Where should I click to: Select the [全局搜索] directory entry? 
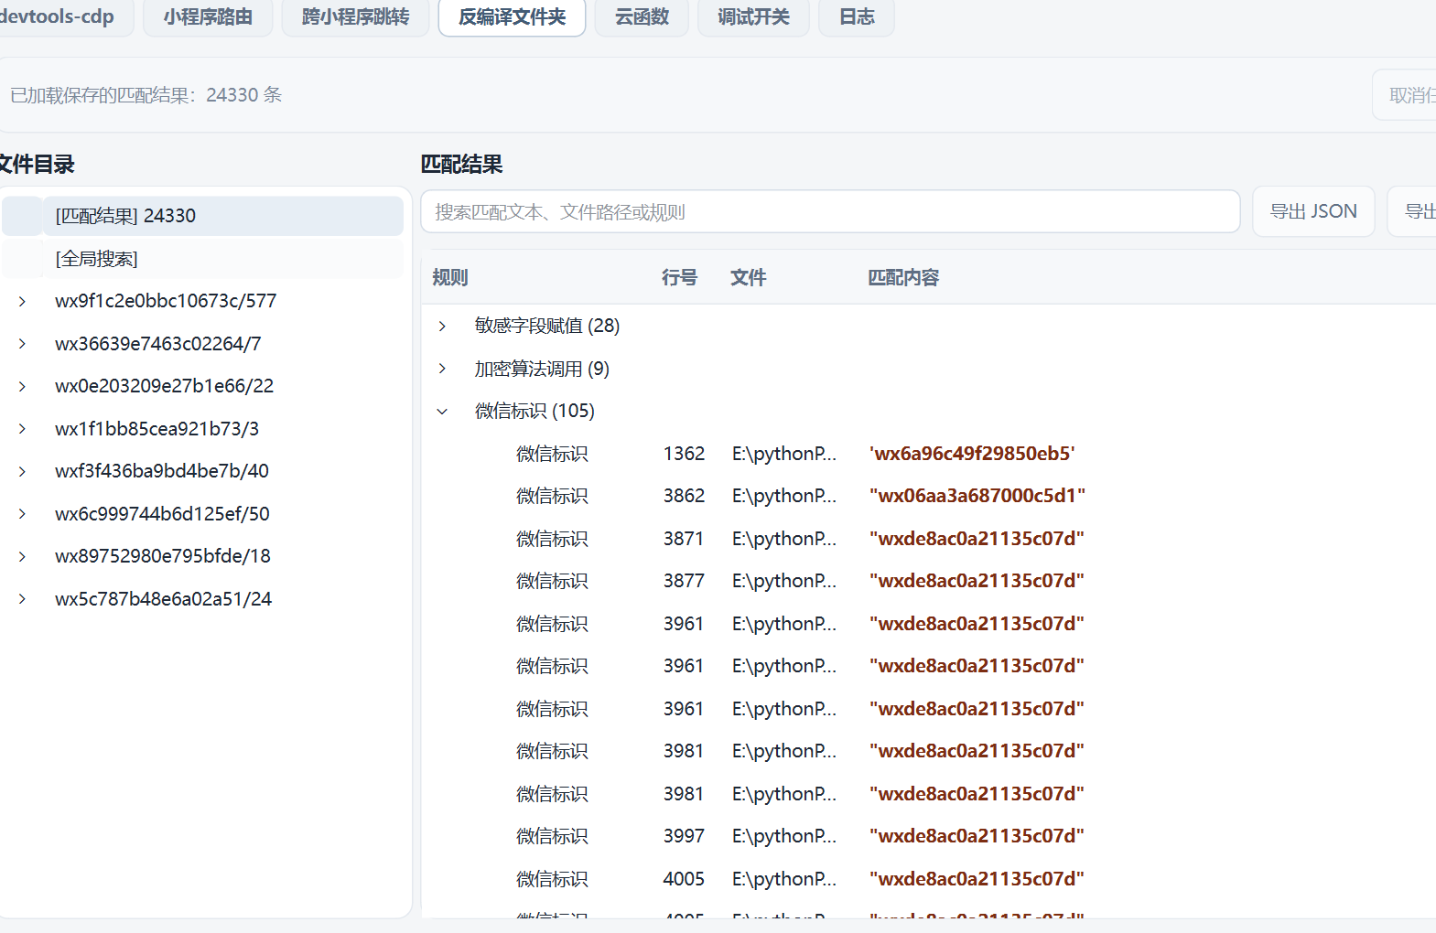point(202,259)
